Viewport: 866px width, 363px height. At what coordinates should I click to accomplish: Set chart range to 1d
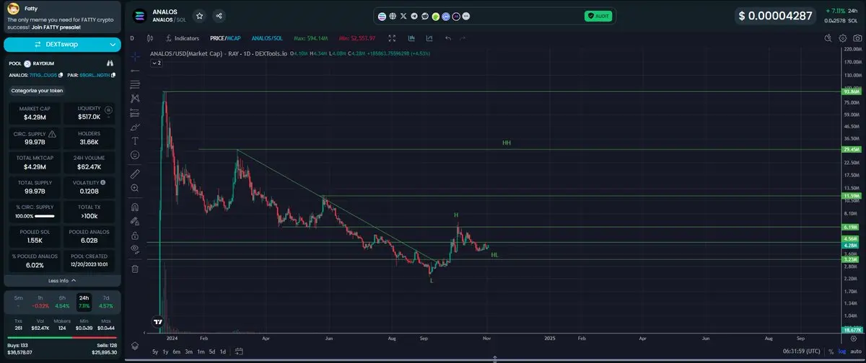tap(222, 351)
